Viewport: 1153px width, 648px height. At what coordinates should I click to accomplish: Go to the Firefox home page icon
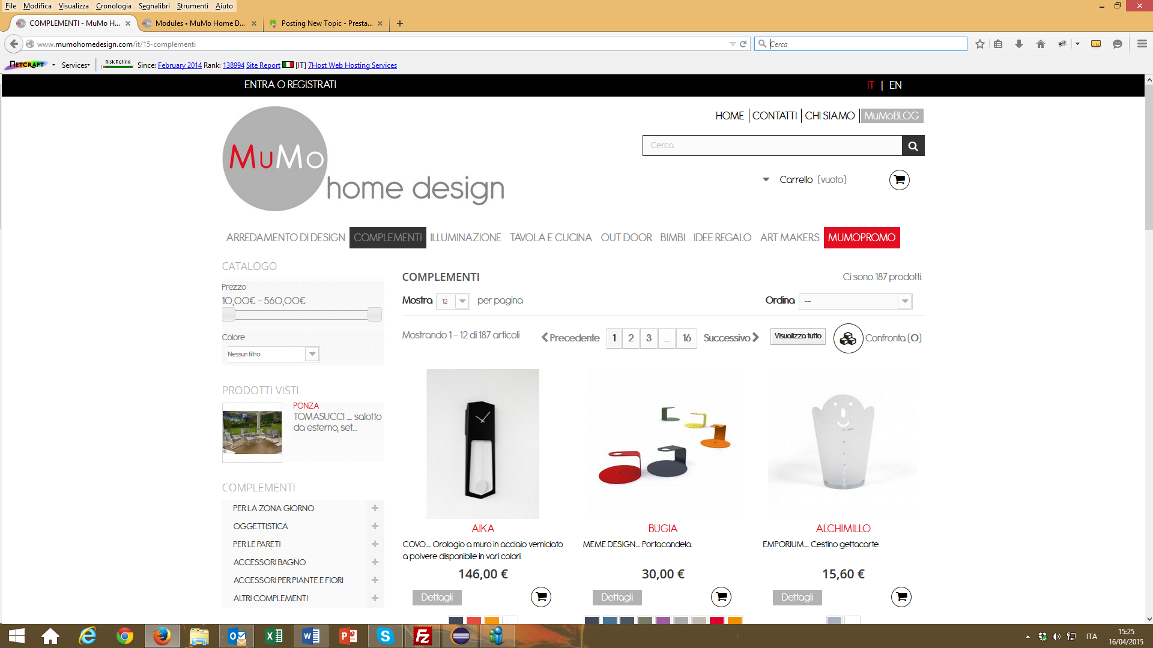(1041, 44)
